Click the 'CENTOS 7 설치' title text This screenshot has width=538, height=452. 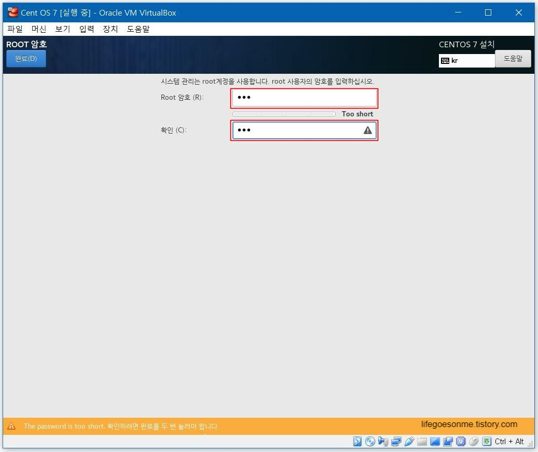tap(466, 44)
